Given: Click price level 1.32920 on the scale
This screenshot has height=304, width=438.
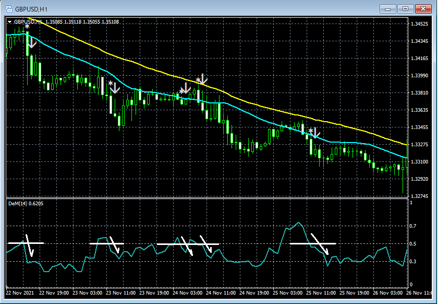Looking at the screenshot, I should 420,179.
